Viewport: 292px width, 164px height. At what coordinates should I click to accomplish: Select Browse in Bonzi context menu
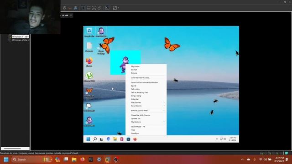click(x=134, y=73)
